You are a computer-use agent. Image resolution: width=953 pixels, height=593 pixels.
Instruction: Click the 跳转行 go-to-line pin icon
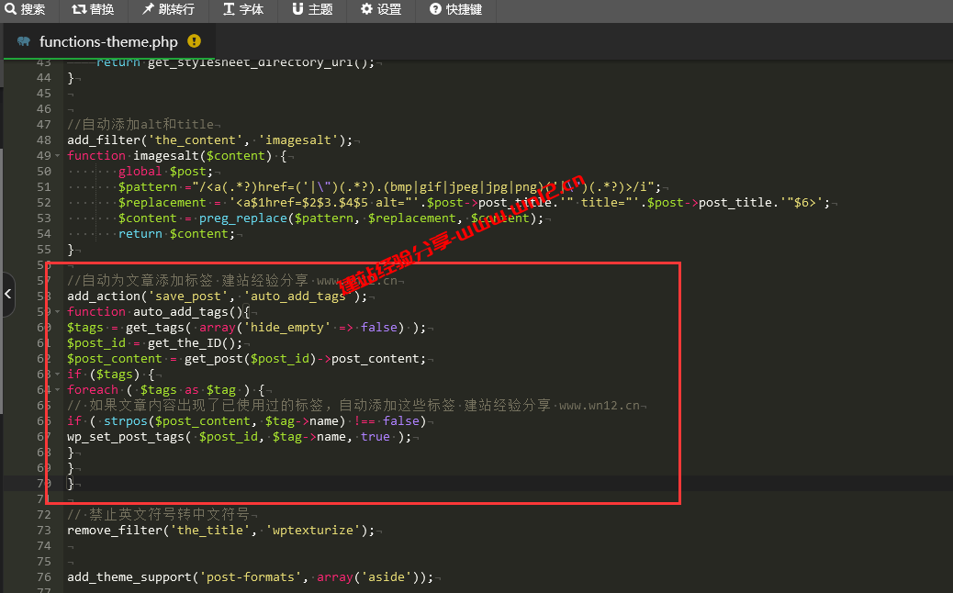148,10
